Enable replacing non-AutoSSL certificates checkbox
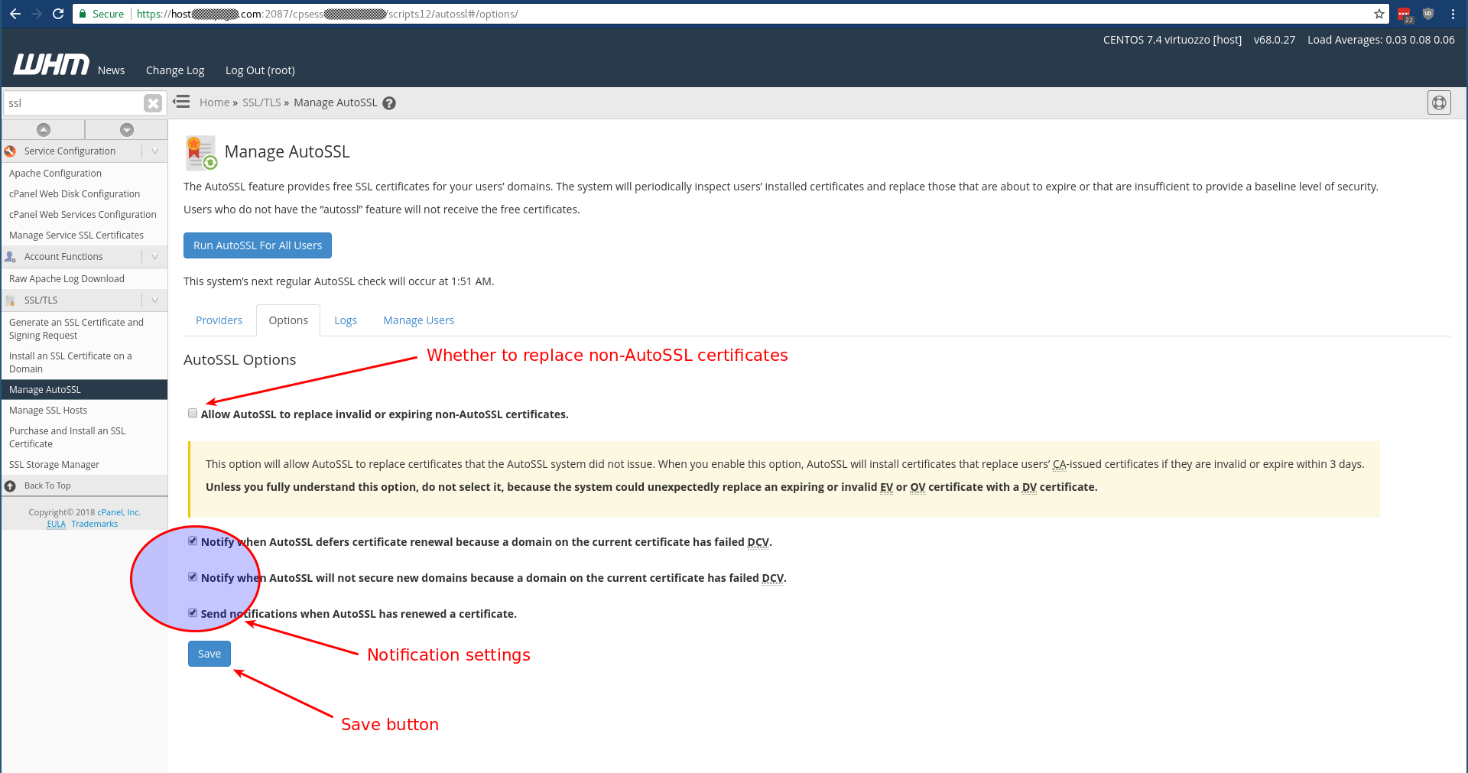The image size is (1468, 773). (x=193, y=414)
